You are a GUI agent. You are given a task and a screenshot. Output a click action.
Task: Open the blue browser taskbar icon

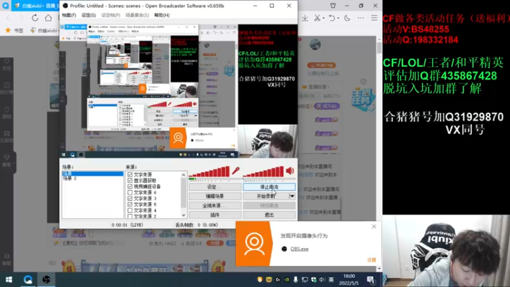(x=27, y=279)
